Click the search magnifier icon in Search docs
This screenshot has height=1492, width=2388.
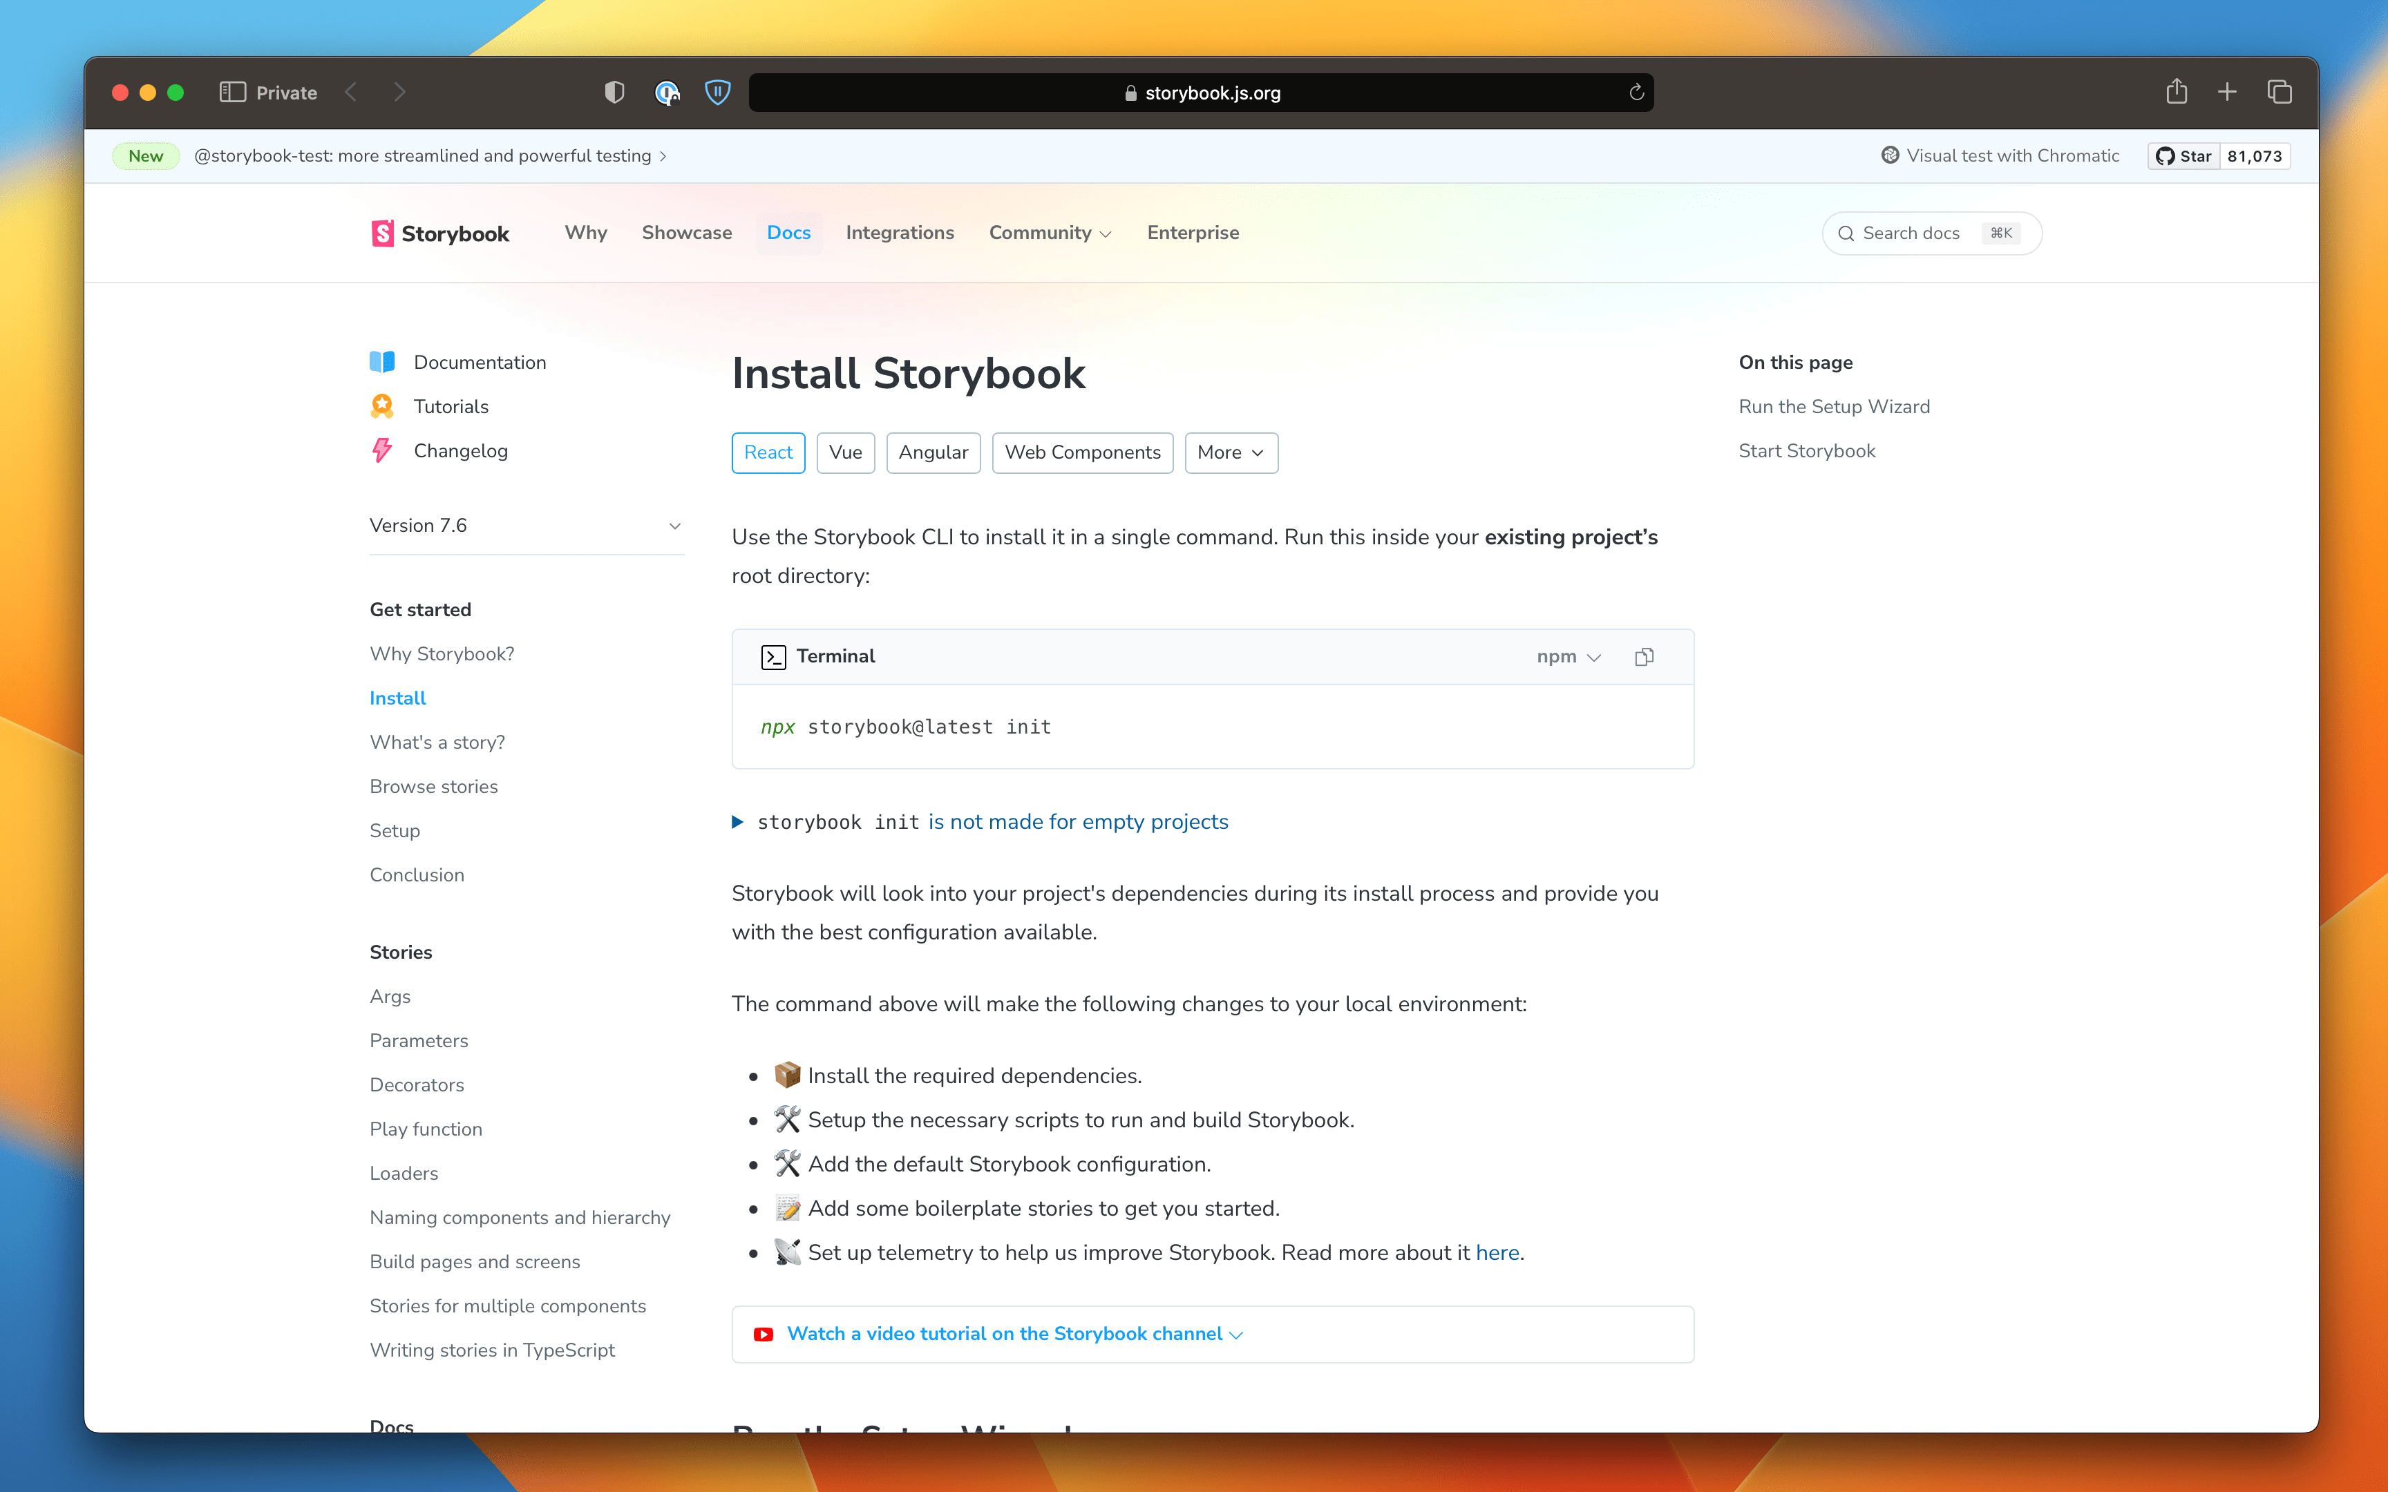(x=1846, y=233)
